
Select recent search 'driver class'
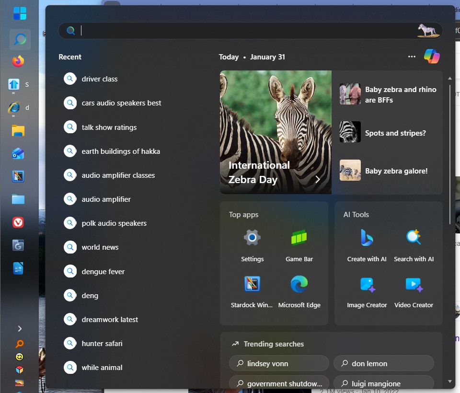(99, 79)
